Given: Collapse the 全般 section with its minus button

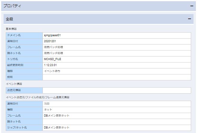Looking at the screenshot, I should coord(189,19).
